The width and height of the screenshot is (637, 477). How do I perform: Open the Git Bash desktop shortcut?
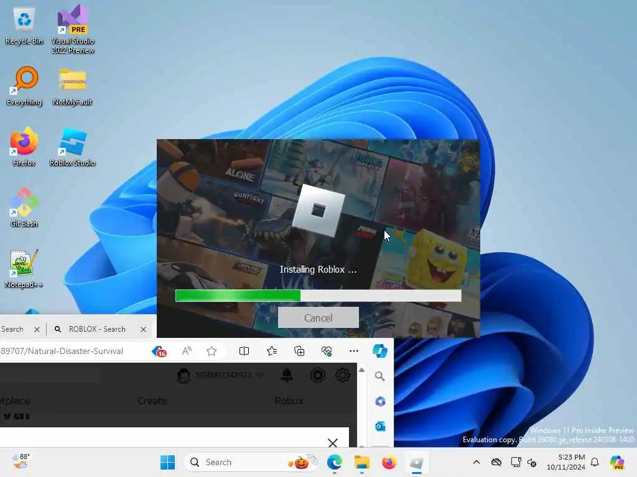(24, 207)
